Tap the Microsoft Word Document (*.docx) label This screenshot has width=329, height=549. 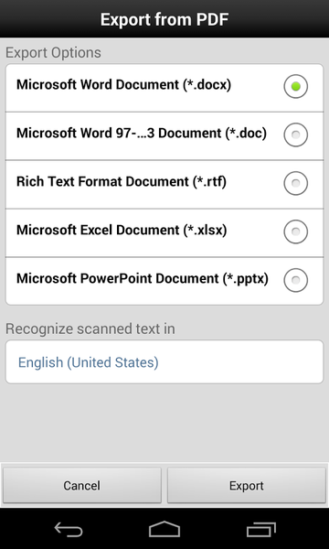[x=123, y=85]
